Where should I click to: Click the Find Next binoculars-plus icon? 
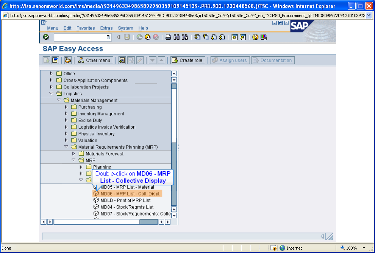click(184, 37)
